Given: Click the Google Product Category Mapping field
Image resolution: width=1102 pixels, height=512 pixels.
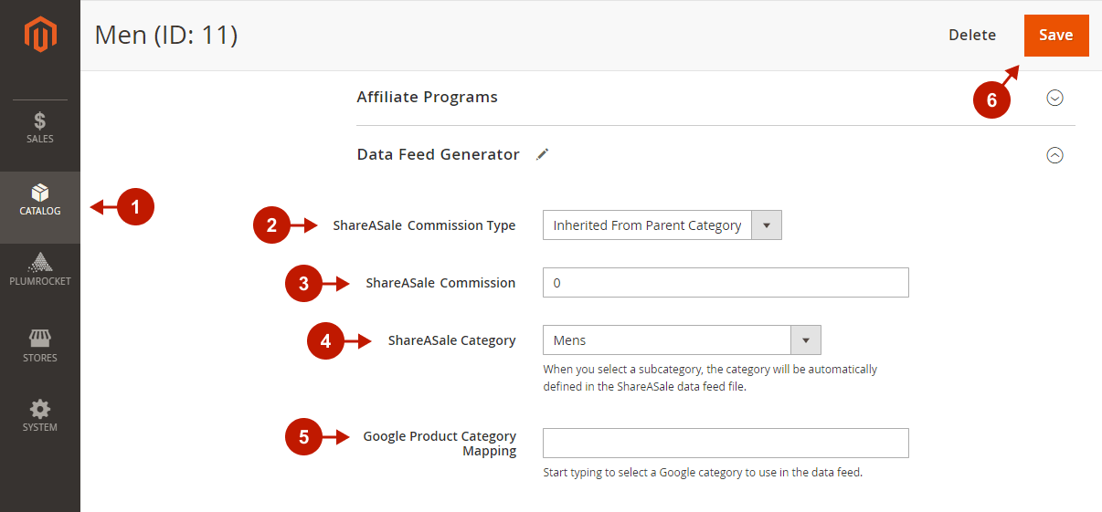Looking at the screenshot, I should (x=726, y=443).
